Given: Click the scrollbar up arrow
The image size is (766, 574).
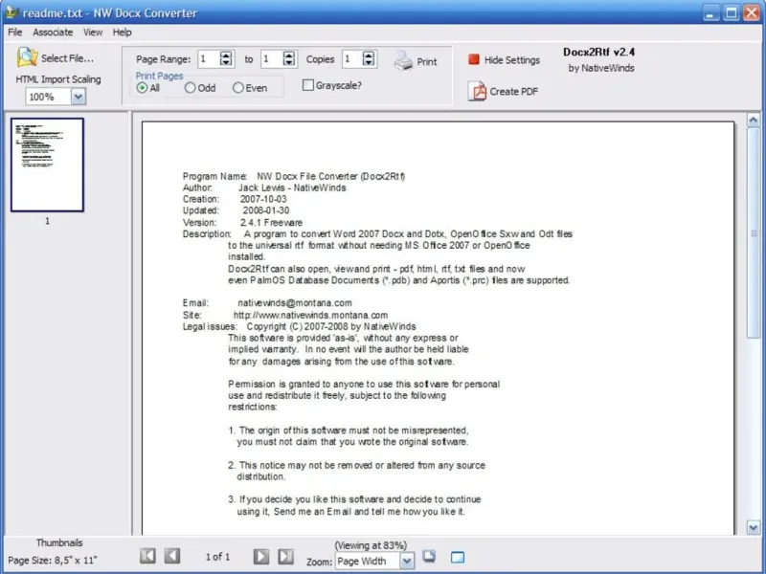Looking at the screenshot, I should (754, 120).
